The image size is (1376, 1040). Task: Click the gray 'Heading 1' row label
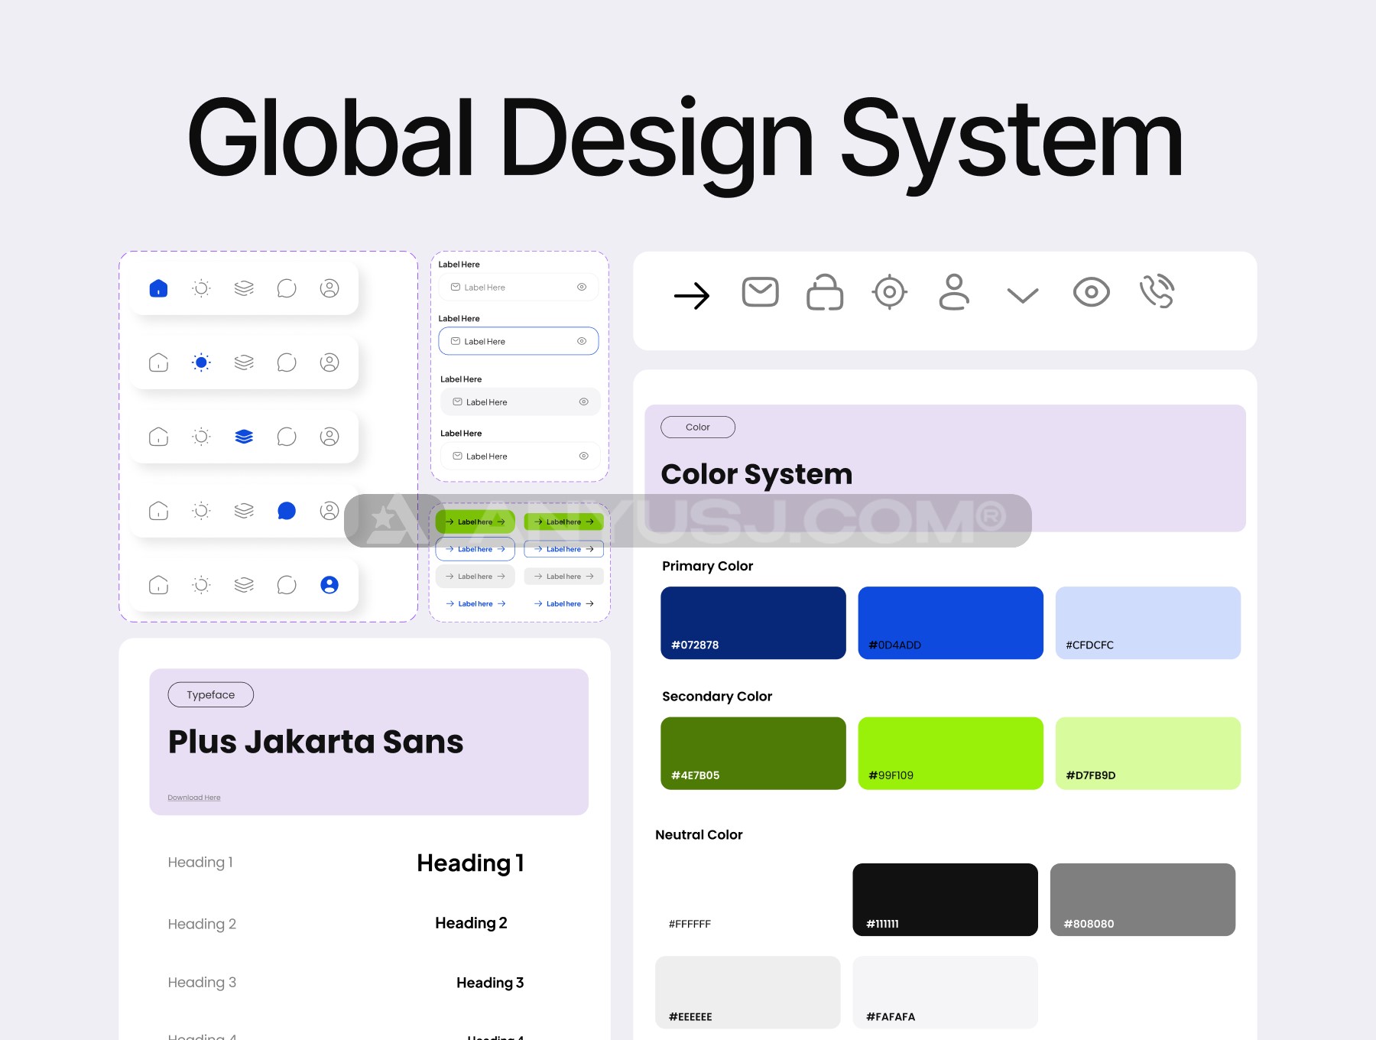point(200,863)
